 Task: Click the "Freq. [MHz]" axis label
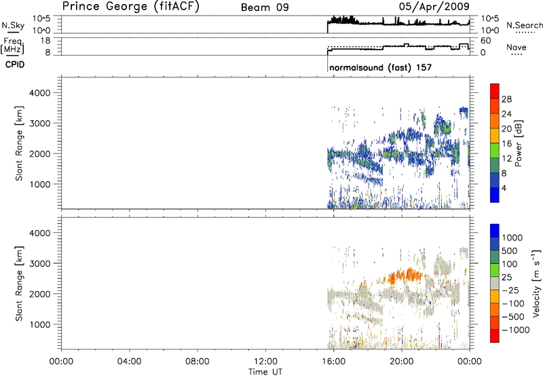[13, 46]
